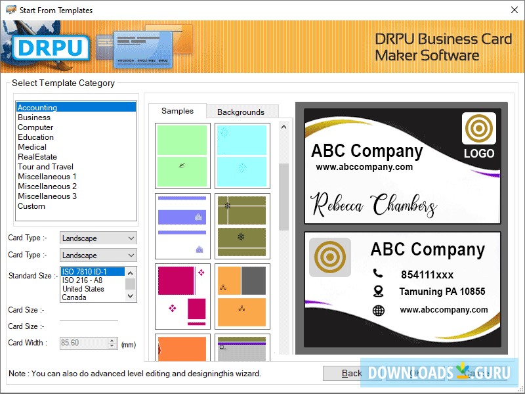Click the gold target LOGO icon on front card

[479, 128]
